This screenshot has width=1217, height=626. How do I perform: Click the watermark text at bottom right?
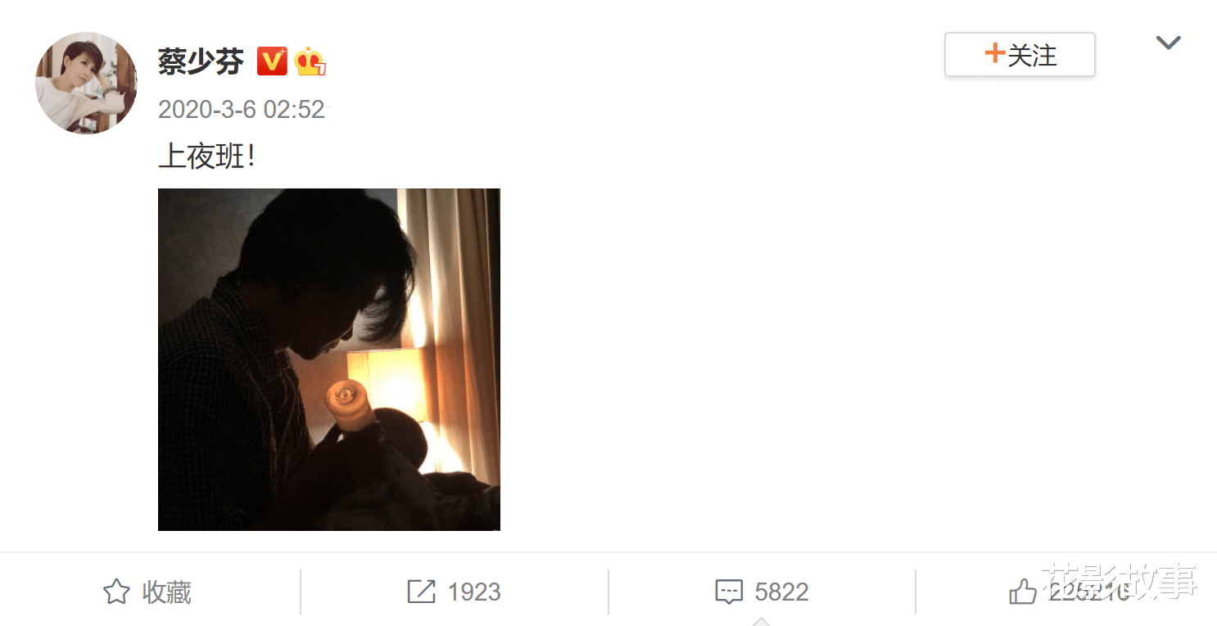coord(1119,581)
